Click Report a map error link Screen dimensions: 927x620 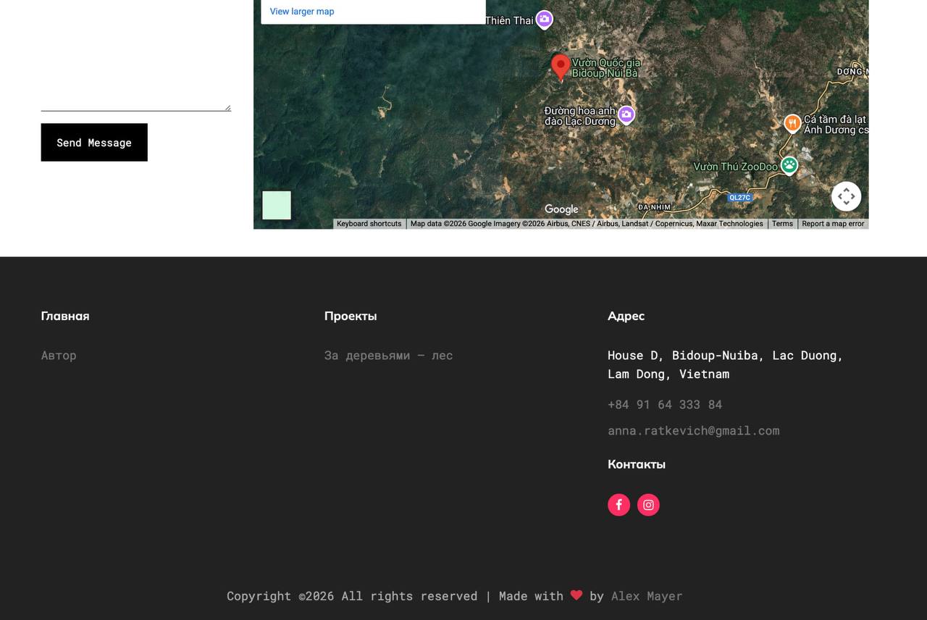coord(833,224)
